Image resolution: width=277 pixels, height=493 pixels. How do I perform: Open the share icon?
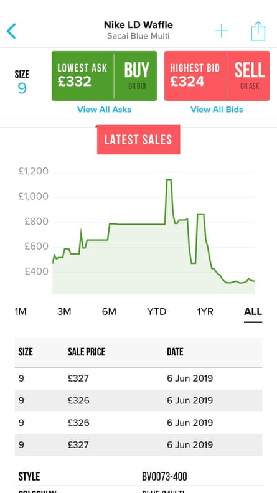(258, 31)
